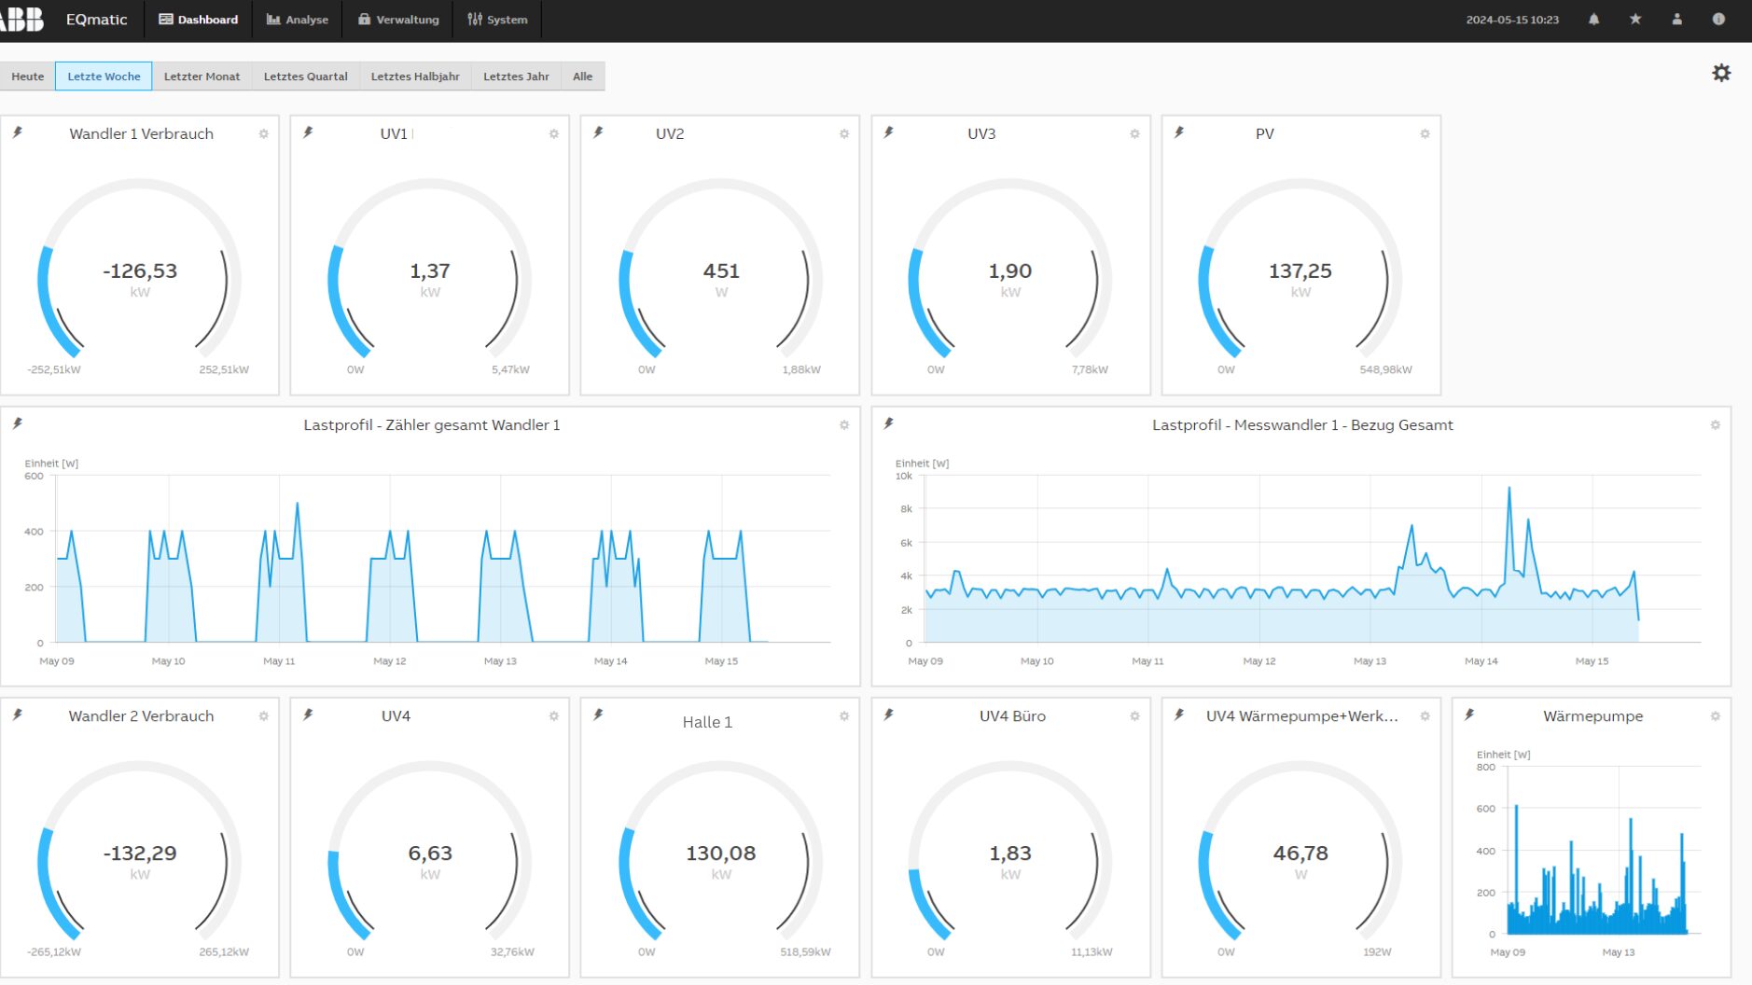Select the Alle time range tab
1752x985 pixels.
[x=582, y=76]
